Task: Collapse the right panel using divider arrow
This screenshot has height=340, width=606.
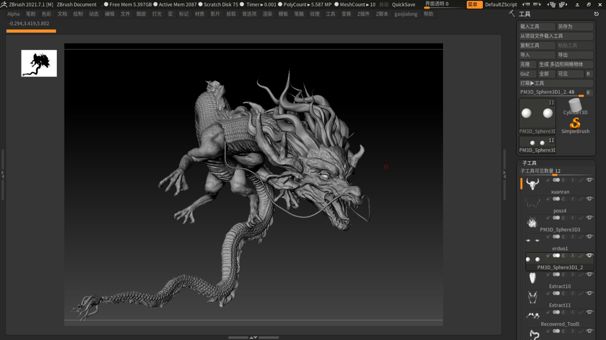Action: pos(504,175)
